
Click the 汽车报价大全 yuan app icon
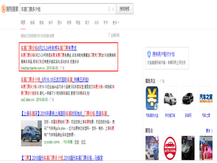coord(152,98)
